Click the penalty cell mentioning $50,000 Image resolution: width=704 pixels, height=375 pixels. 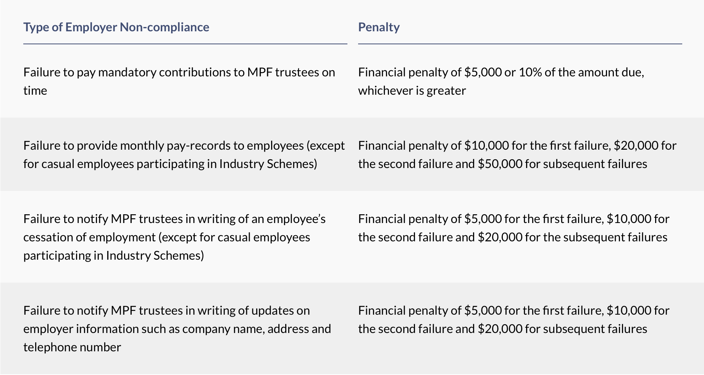click(x=517, y=155)
